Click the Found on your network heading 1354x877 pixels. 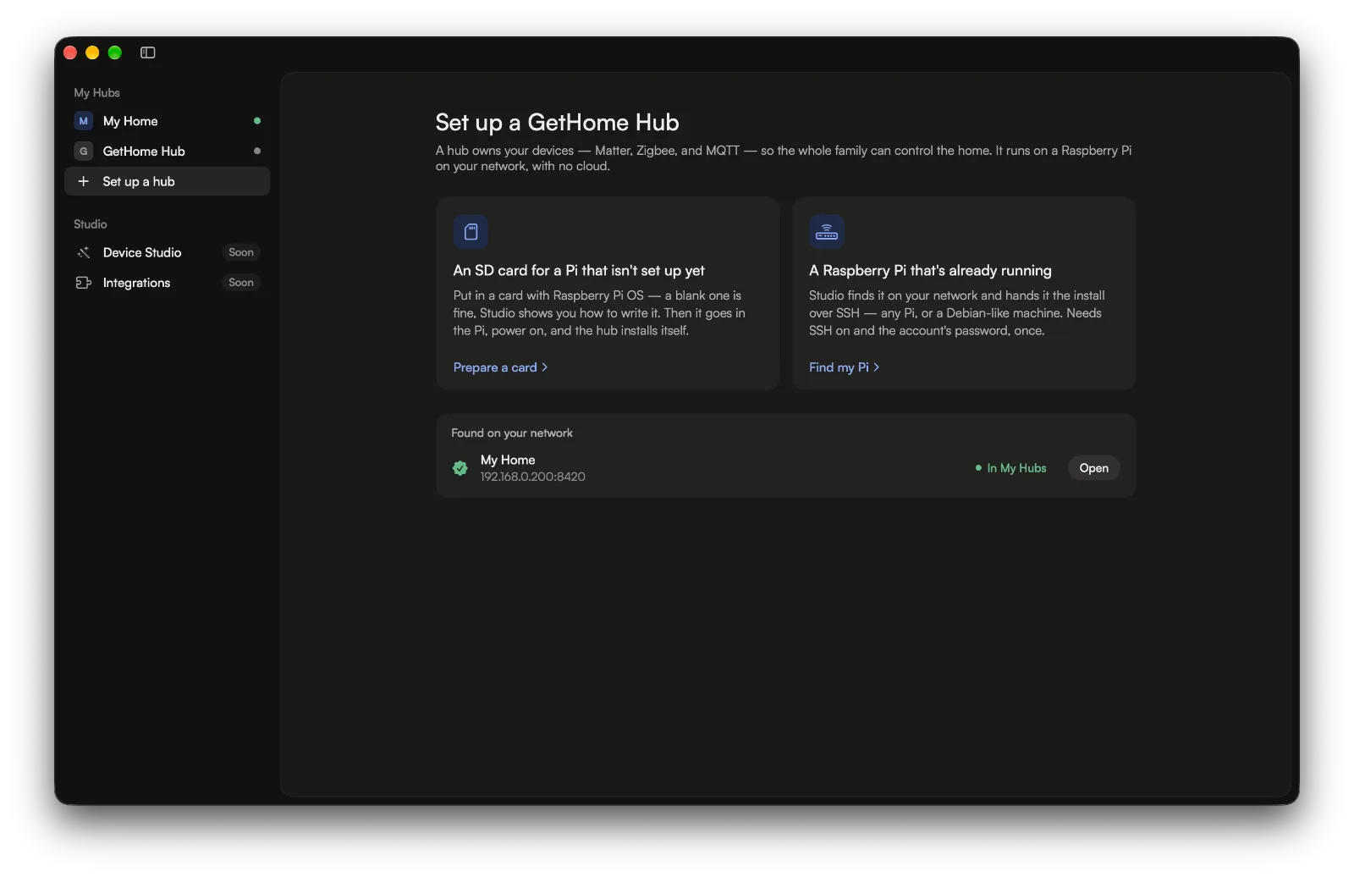(x=512, y=433)
